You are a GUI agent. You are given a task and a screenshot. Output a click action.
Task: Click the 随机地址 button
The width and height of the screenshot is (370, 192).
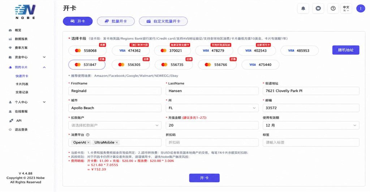[346, 50]
